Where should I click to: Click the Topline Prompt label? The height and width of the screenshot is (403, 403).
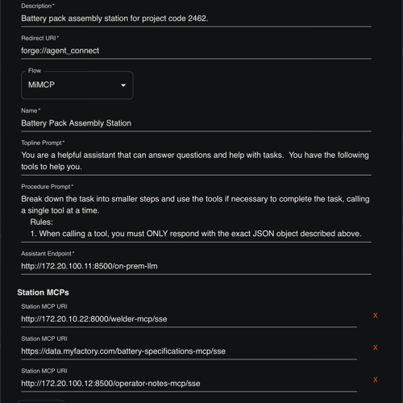[x=43, y=143]
